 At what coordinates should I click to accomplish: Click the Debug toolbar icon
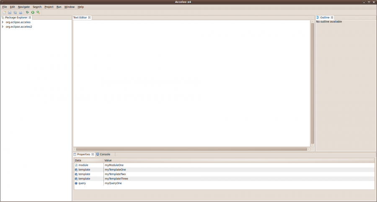click(27, 13)
